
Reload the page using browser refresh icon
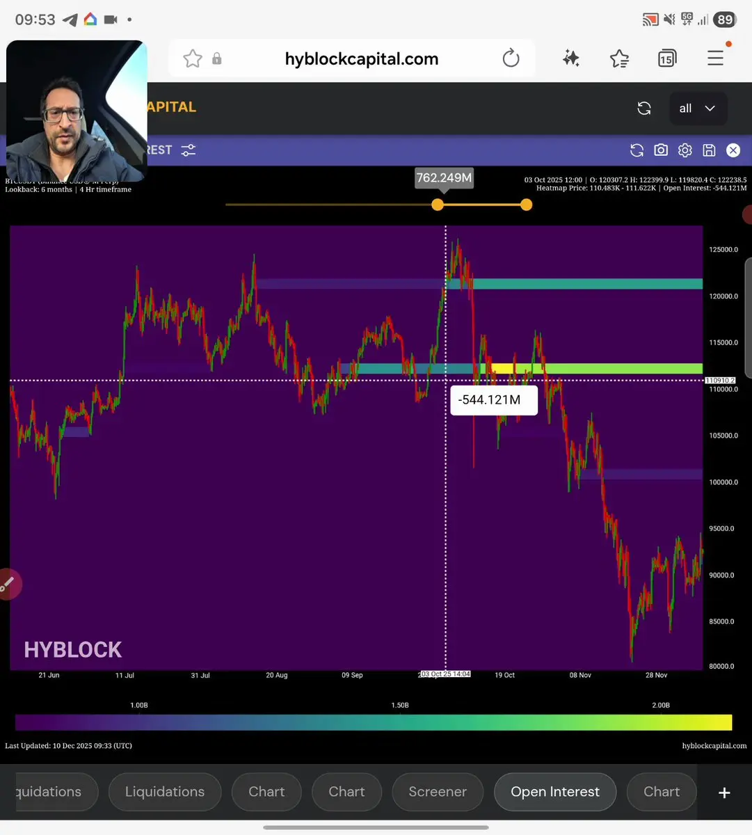coord(511,58)
